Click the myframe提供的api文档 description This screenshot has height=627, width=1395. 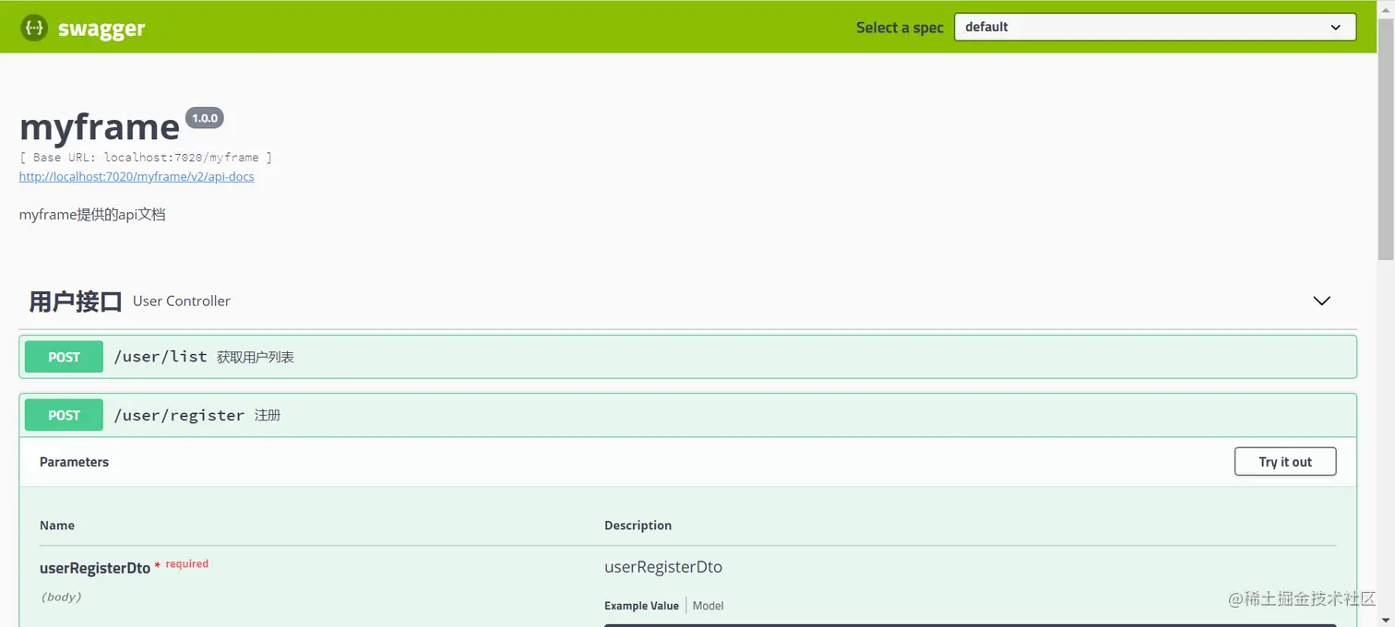[92, 215]
